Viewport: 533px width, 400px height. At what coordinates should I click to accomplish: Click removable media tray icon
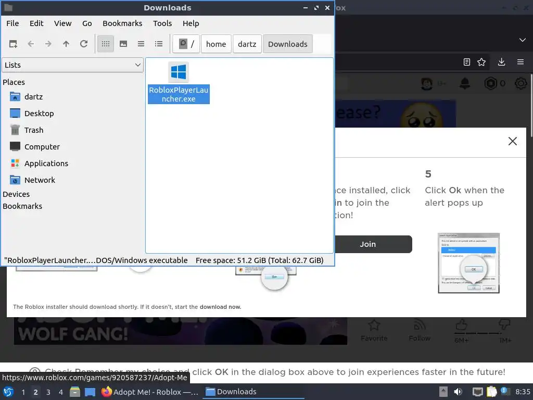coord(443,392)
